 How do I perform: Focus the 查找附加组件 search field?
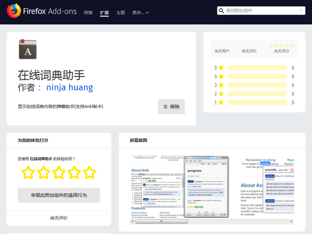click(261, 11)
